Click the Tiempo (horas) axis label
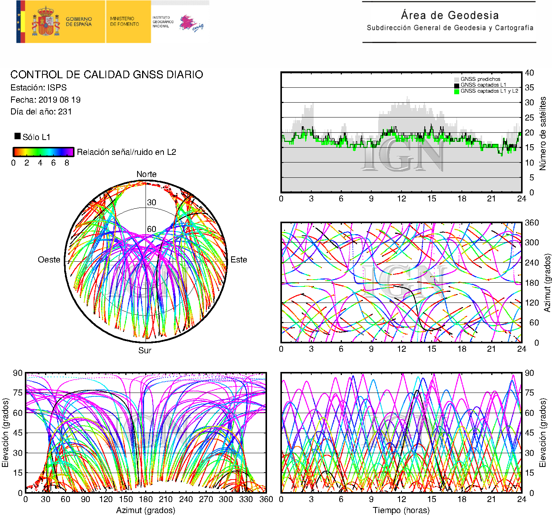This screenshot has height=515, width=552. point(401,510)
